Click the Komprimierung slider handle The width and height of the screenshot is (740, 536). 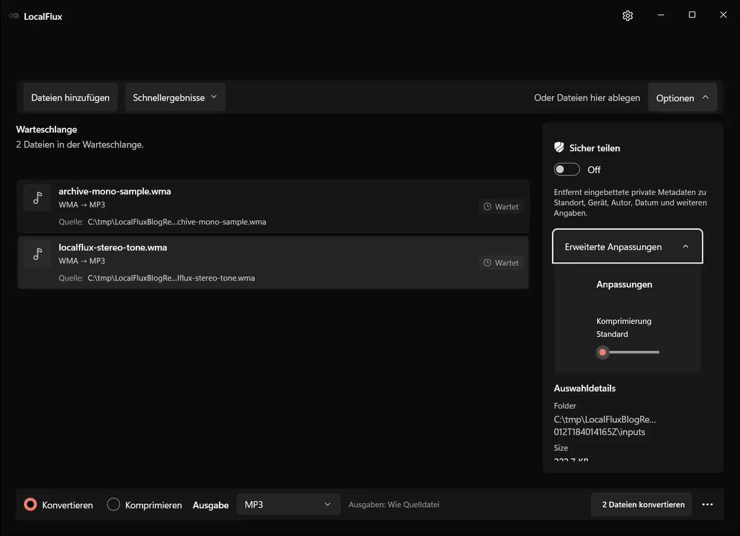pyautogui.click(x=603, y=352)
